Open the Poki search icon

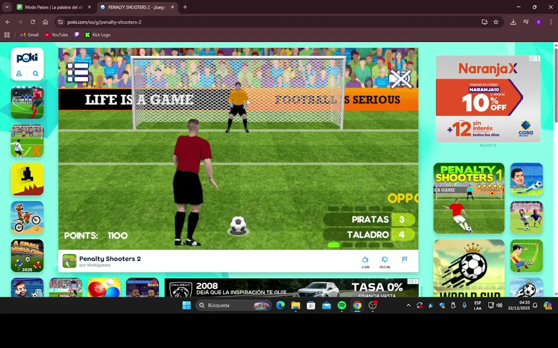[x=35, y=73]
